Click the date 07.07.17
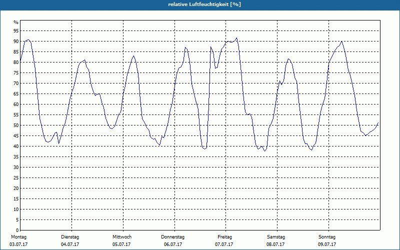The height and width of the screenshot is (250, 400). (x=224, y=244)
